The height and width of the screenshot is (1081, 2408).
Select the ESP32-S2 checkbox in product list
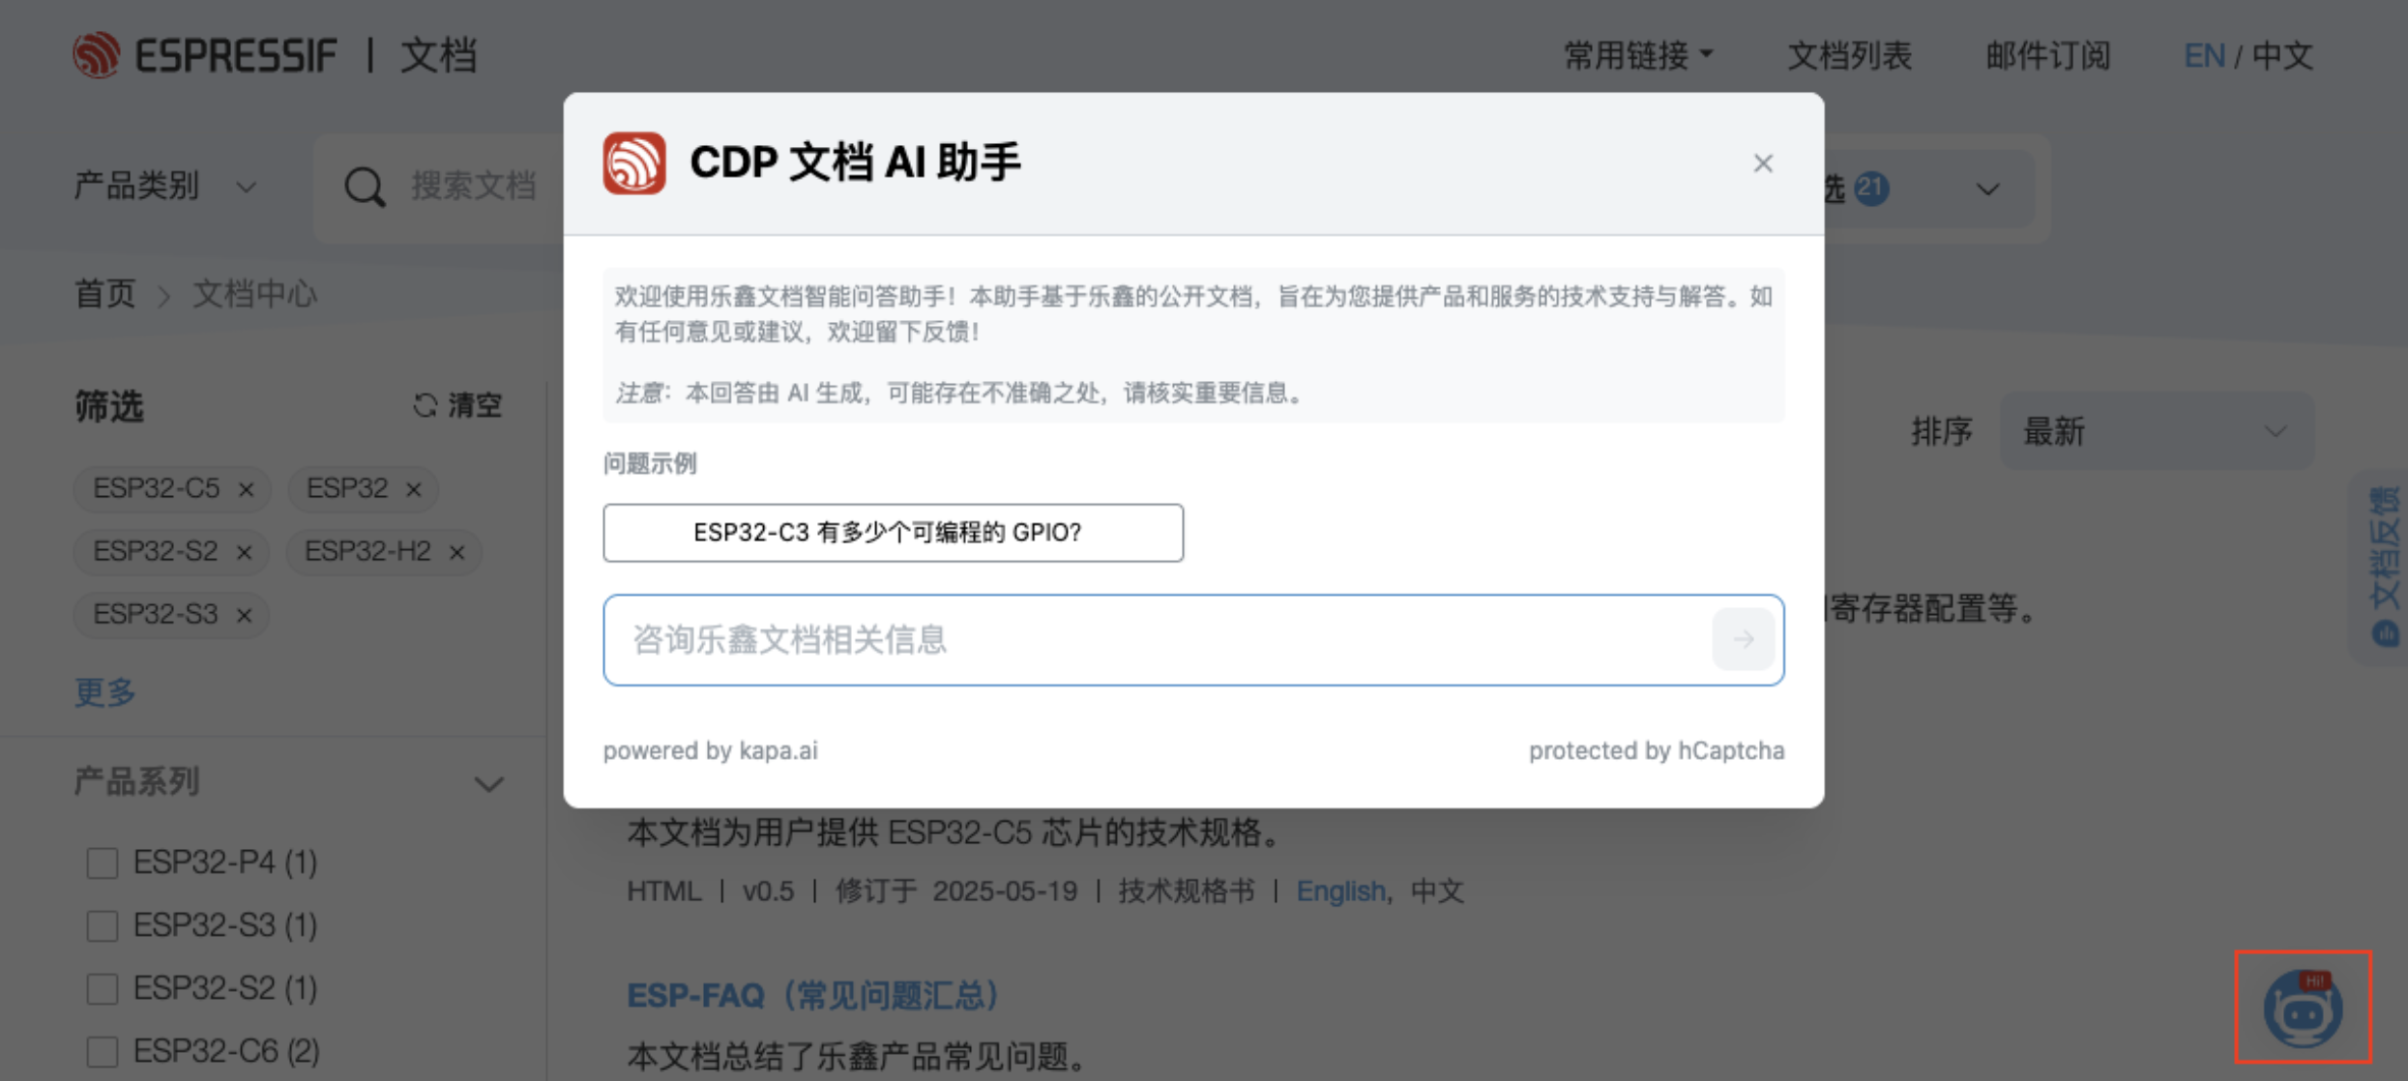pos(102,988)
